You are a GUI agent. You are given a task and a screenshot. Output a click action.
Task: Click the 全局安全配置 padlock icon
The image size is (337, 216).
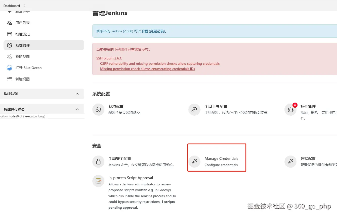click(x=98, y=162)
